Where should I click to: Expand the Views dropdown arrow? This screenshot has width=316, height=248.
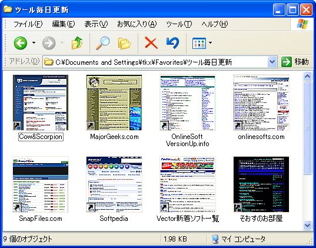point(210,43)
